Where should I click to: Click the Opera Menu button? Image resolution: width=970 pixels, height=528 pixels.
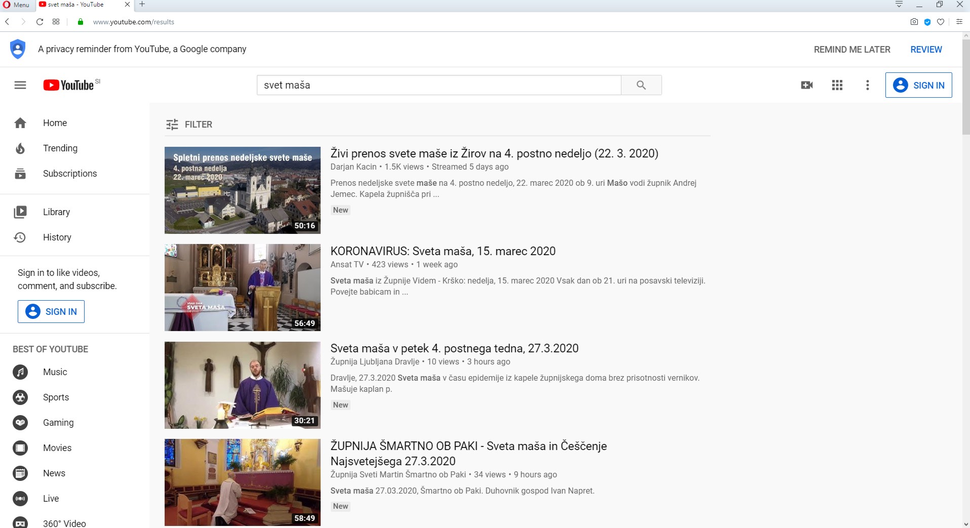[x=16, y=5]
